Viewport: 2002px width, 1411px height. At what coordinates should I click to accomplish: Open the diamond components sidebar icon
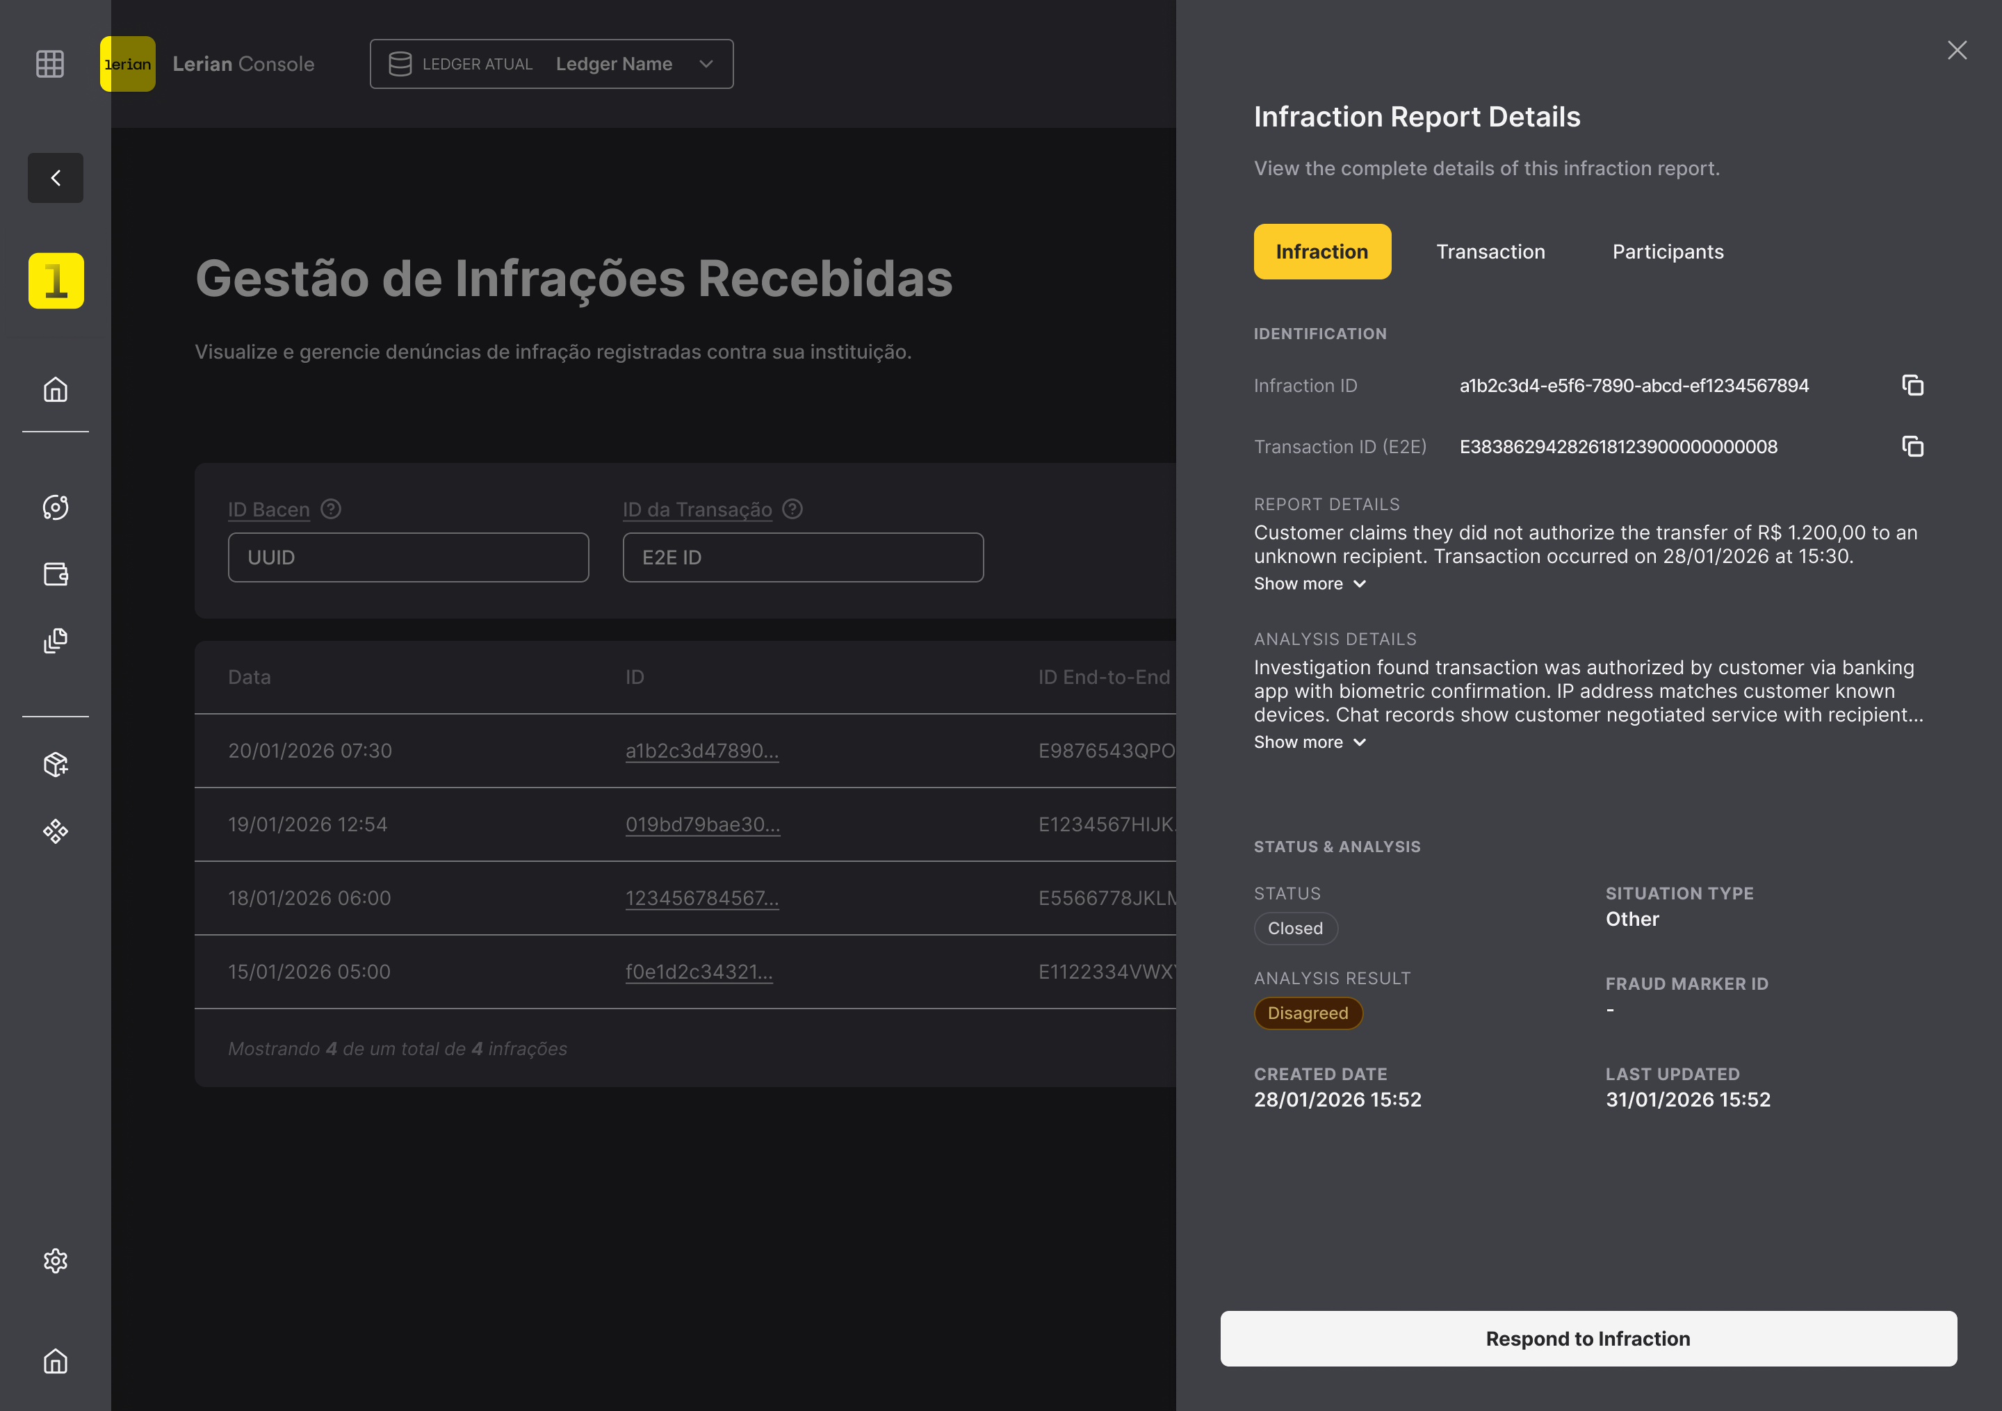[x=56, y=831]
